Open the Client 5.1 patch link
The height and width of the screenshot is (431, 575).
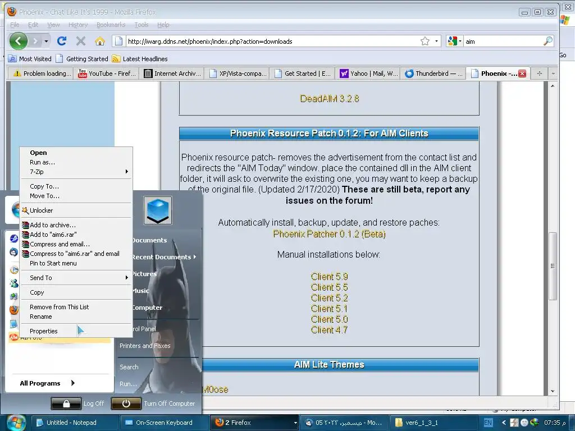click(329, 308)
